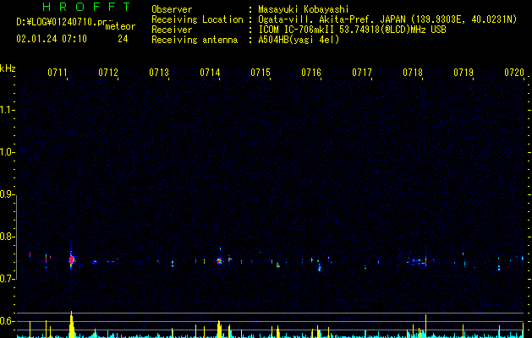This screenshot has width=532, height=338.
Task: Click the 0718 time marker
Action: pos(413,73)
